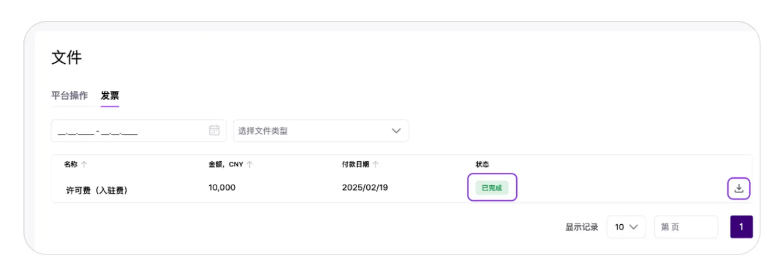Screen dimensions: 784x276
Task: Click the 10,000 amount cell
Action: pyautogui.click(x=222, y=187)
